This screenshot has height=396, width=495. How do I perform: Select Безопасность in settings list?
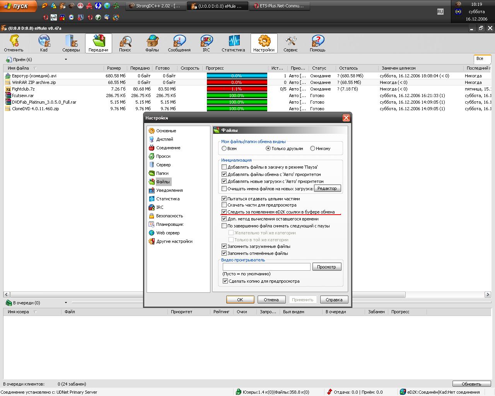pos(169,216)
